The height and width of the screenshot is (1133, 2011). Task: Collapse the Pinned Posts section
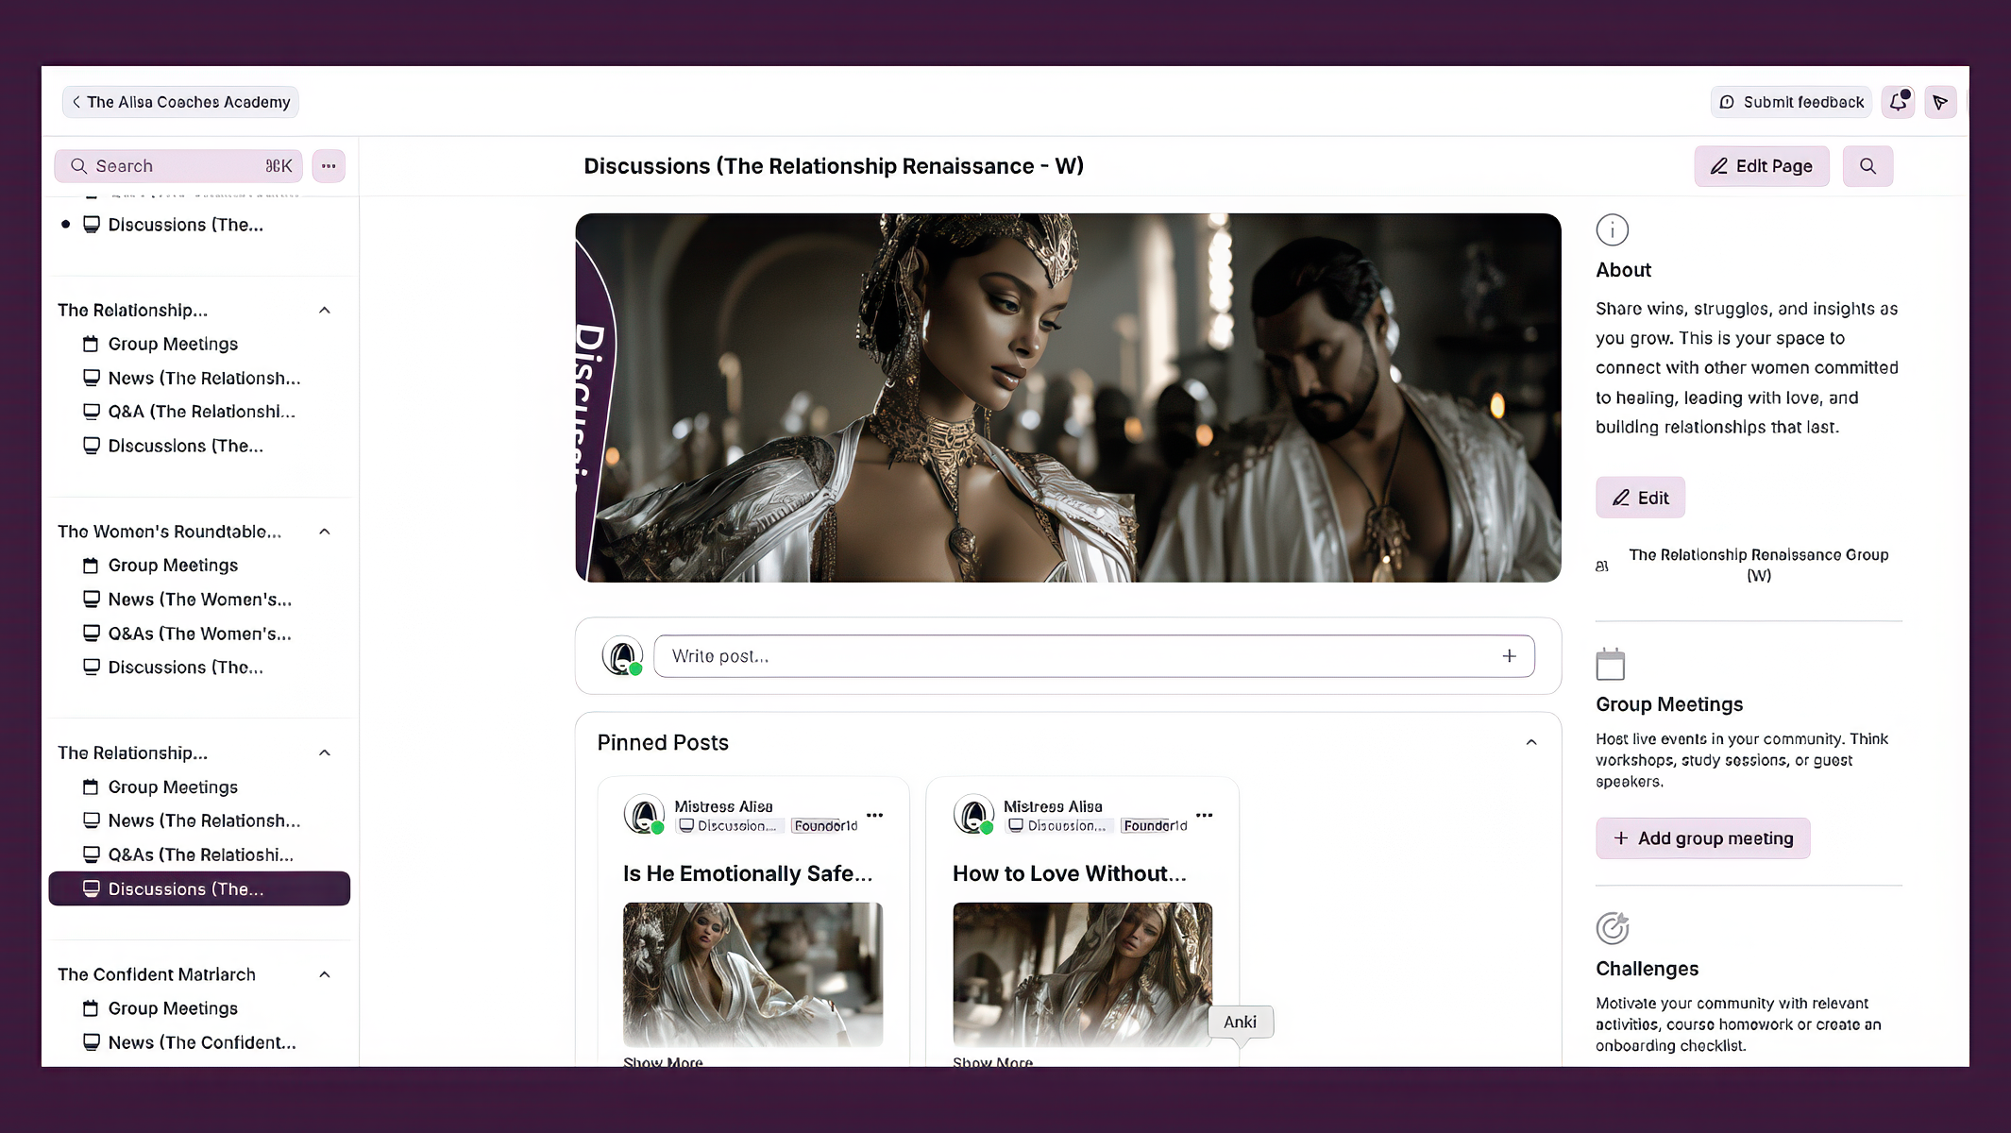[1531, 743]
